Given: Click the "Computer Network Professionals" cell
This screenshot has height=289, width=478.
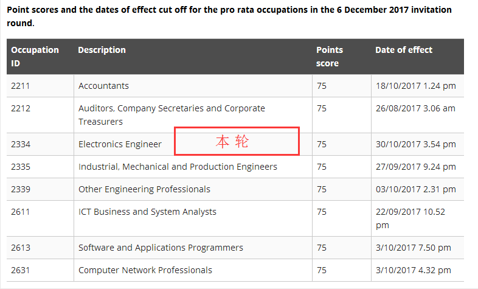Looking at the screenshot, I should pyautogui.click(x=145, y=270).
